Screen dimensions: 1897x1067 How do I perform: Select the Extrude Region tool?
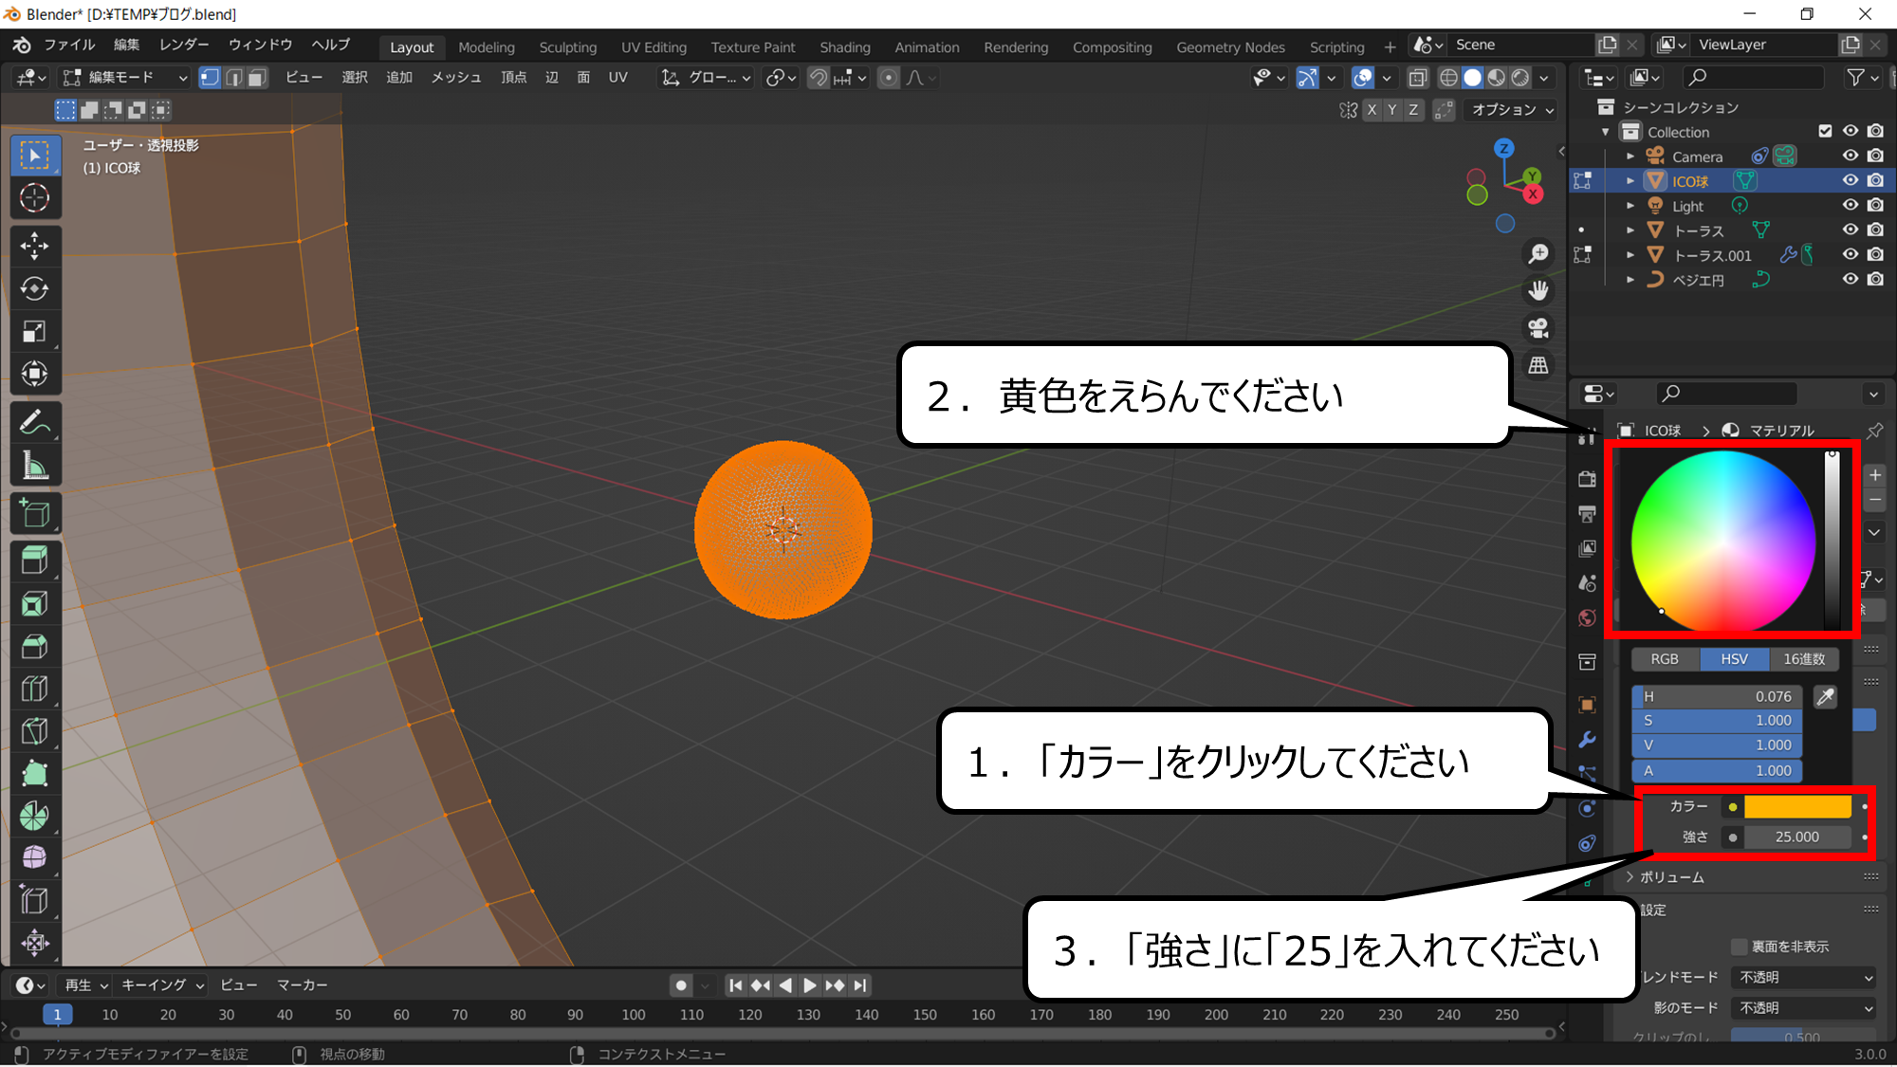tap(35, 561)
